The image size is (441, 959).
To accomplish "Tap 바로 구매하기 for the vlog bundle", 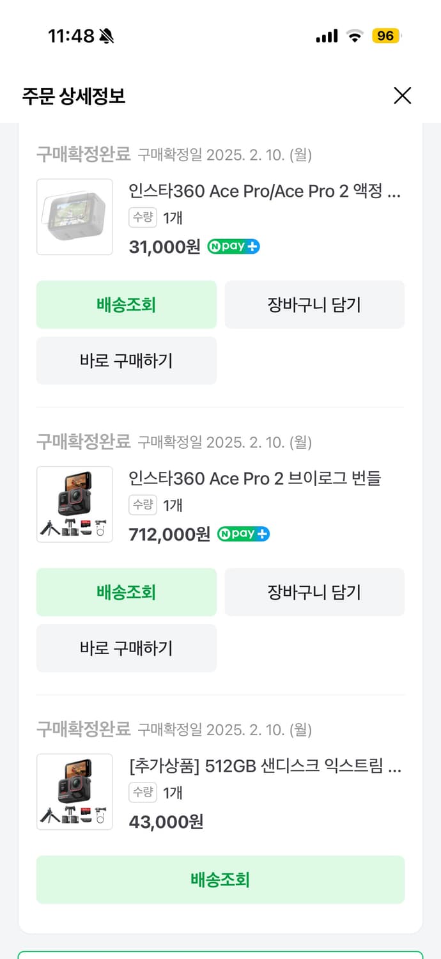I will [126, 648].
